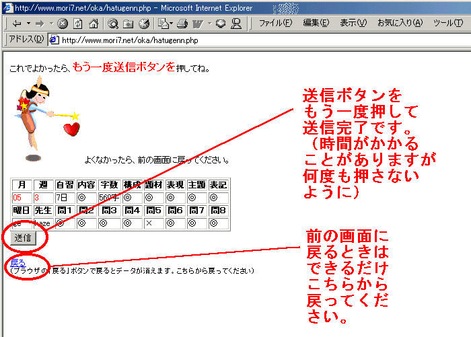Click the 560字 cell under 字数

tap(109, 198)
